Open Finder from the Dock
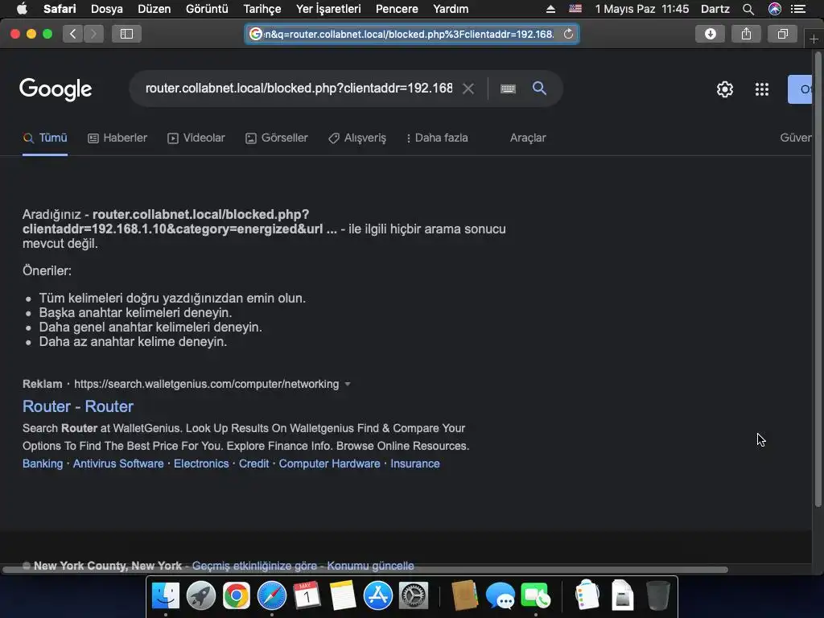This screenshot has width=824, height=618. click(166, 596)
